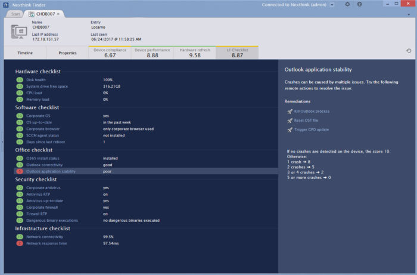
Task: Click the Corporate antivirus score badge
Action: [x=20, y=188]
